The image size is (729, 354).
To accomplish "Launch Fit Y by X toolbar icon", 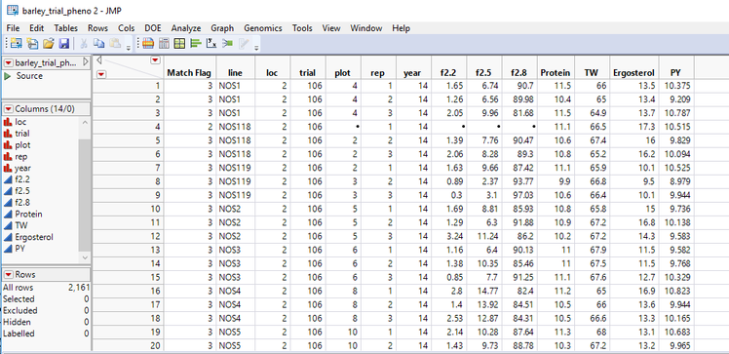I will tap(211, 44).
